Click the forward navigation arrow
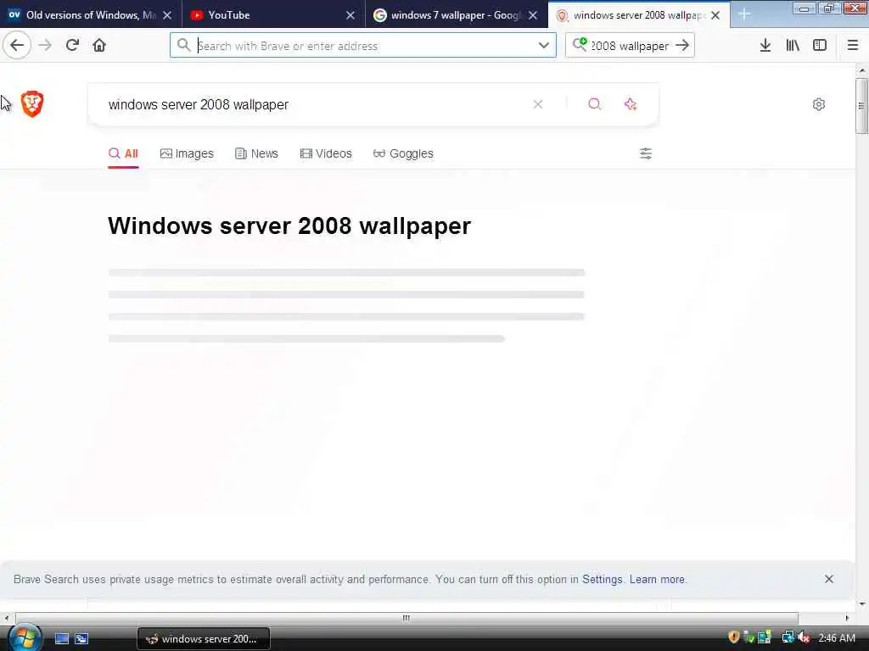The height and width of the screenshot is (651, 869). click(45, 46)
